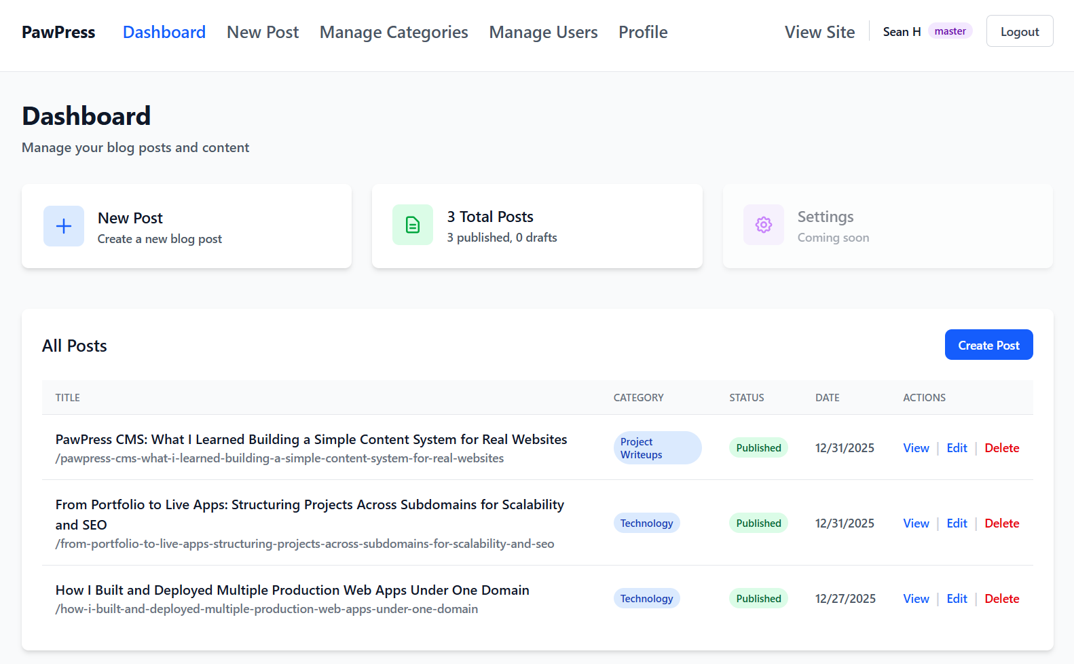Image resolution: width=1074 pixels, height=664 pixels.
Task: Click the green document icon for Total Posts
Action: pyautogui.click(x=413, y=225)
